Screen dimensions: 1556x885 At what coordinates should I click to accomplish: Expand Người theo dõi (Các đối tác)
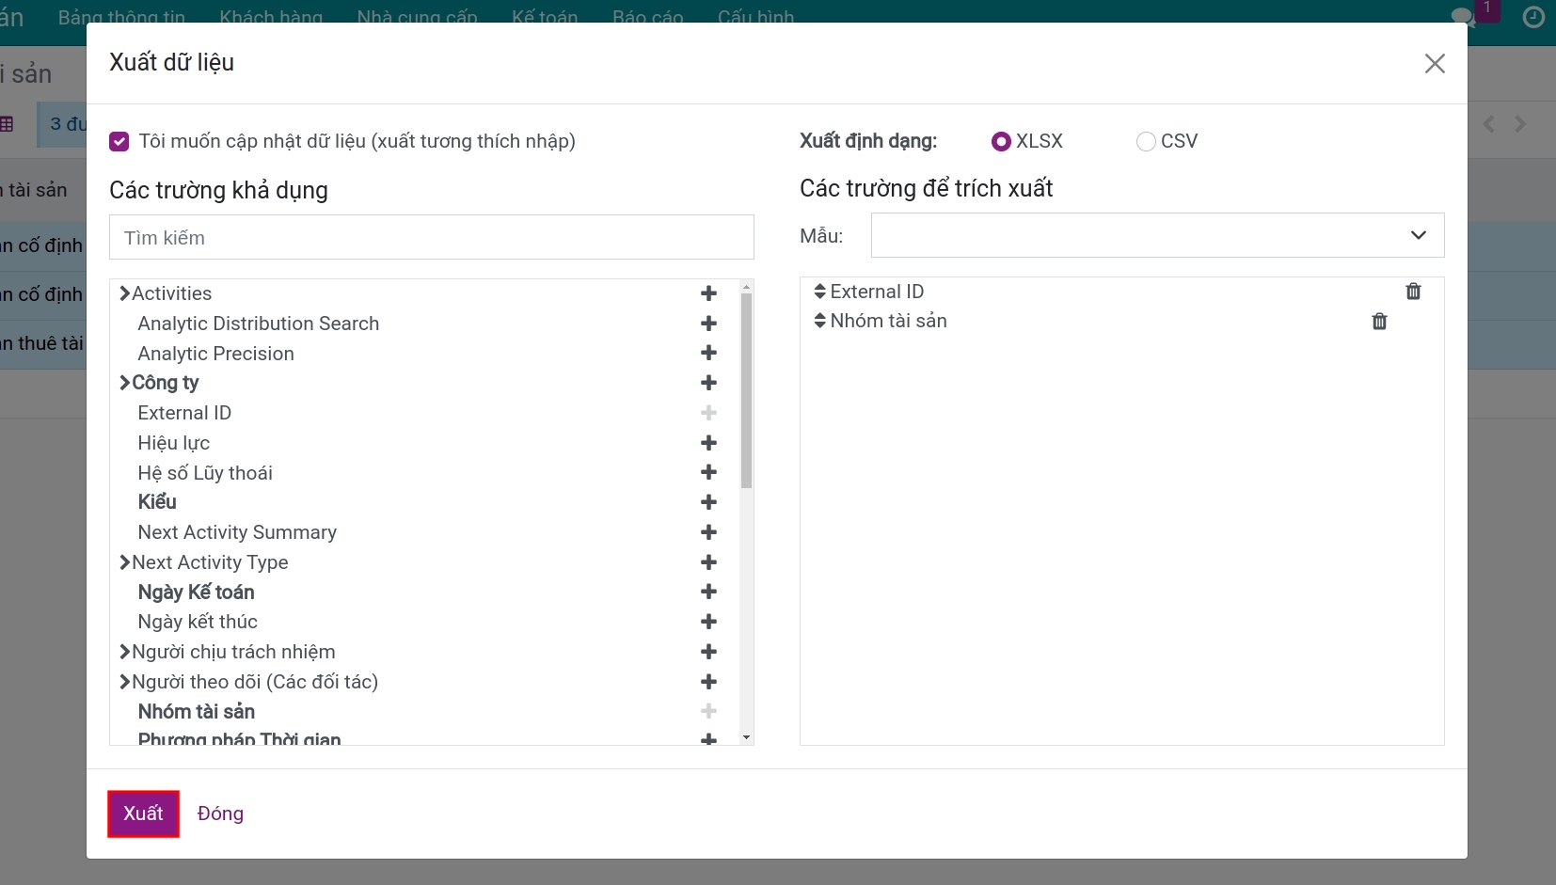coord(124,682)
